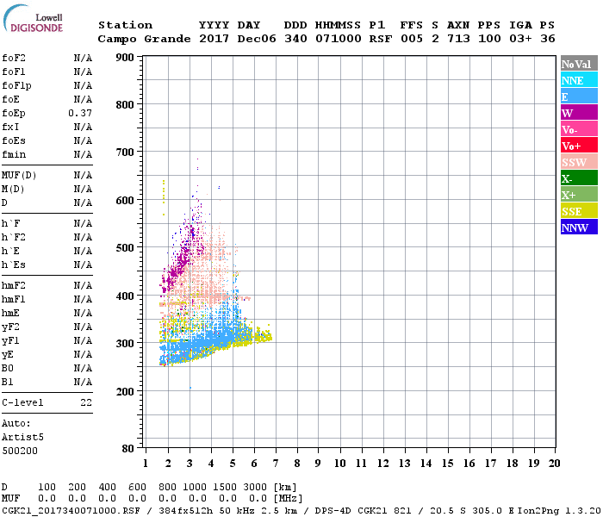Select the SSW salmon legend swatch
The width and height of the screenshot is (603, 517).
click(x=579, y=162)
